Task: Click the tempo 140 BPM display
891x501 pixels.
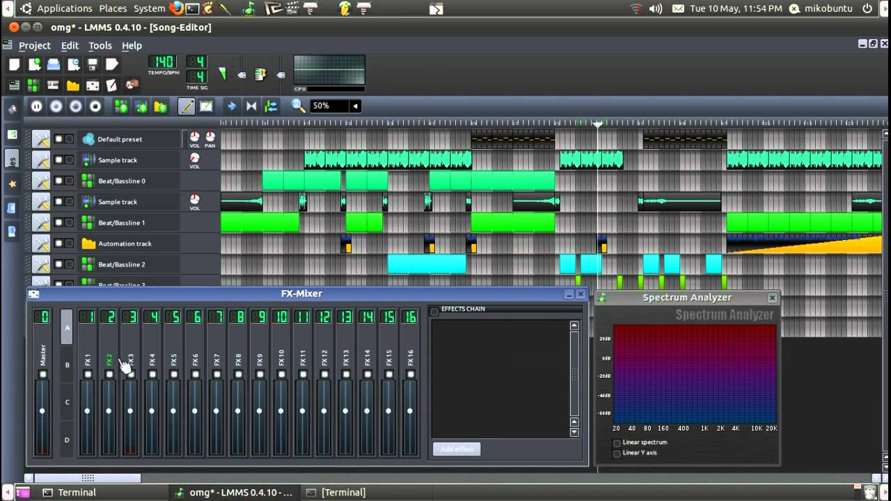Action: coord(163,62)
